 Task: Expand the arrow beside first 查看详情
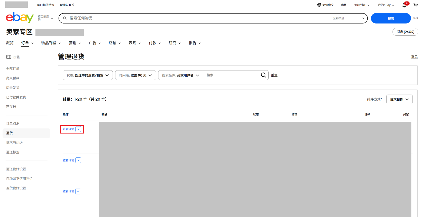pos(78,129)
